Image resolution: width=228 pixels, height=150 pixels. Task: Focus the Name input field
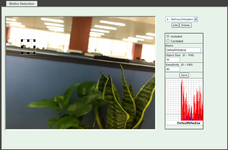pos(183,50)
